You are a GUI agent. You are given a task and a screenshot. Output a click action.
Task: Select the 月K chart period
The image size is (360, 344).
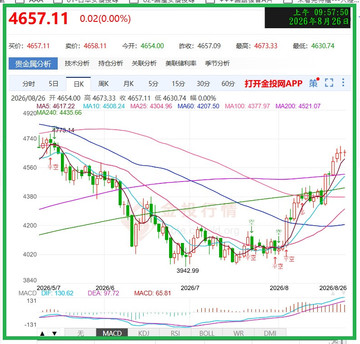(x=128, y=84)
